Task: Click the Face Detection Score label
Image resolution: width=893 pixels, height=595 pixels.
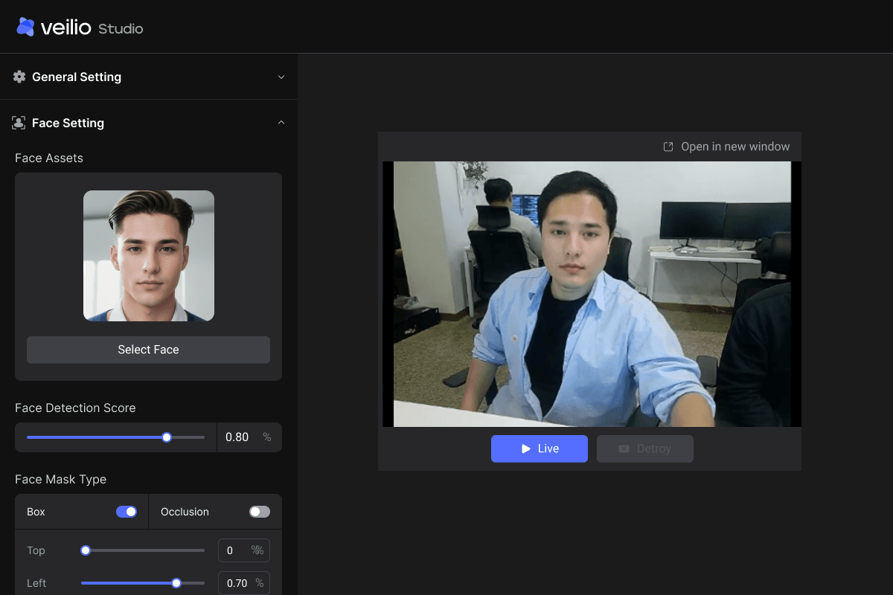Action: (x=75, y=408)
